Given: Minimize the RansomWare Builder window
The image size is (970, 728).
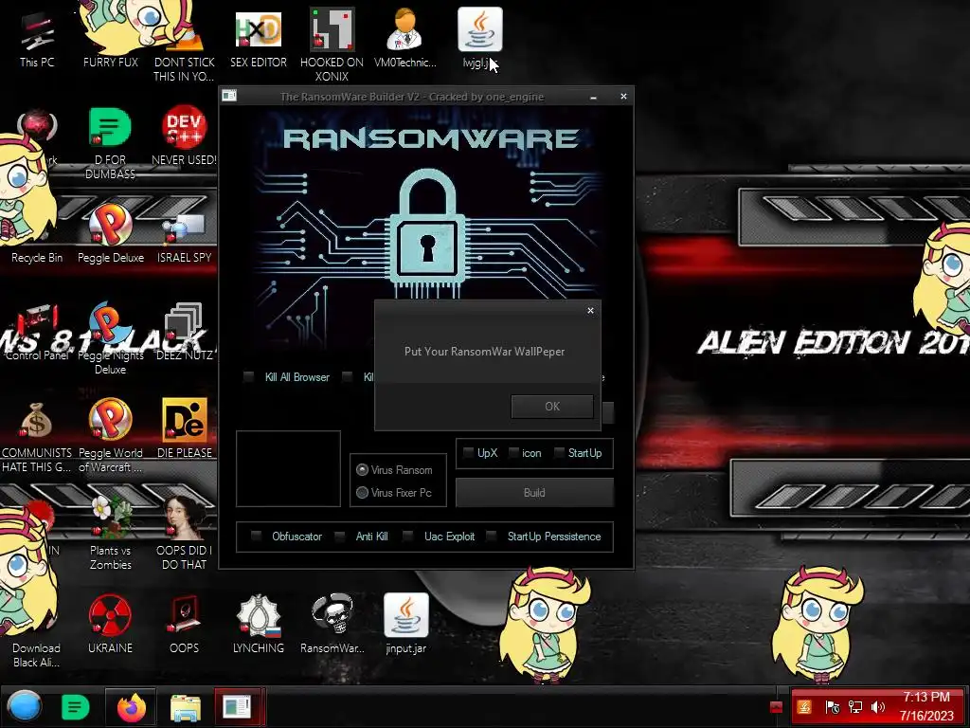Looking at the screenshot, I should [x=593, y=97].
